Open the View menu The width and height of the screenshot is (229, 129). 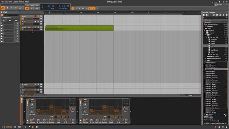coord(10,2)
